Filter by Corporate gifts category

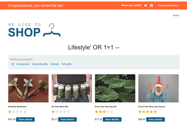coord(40,64)
